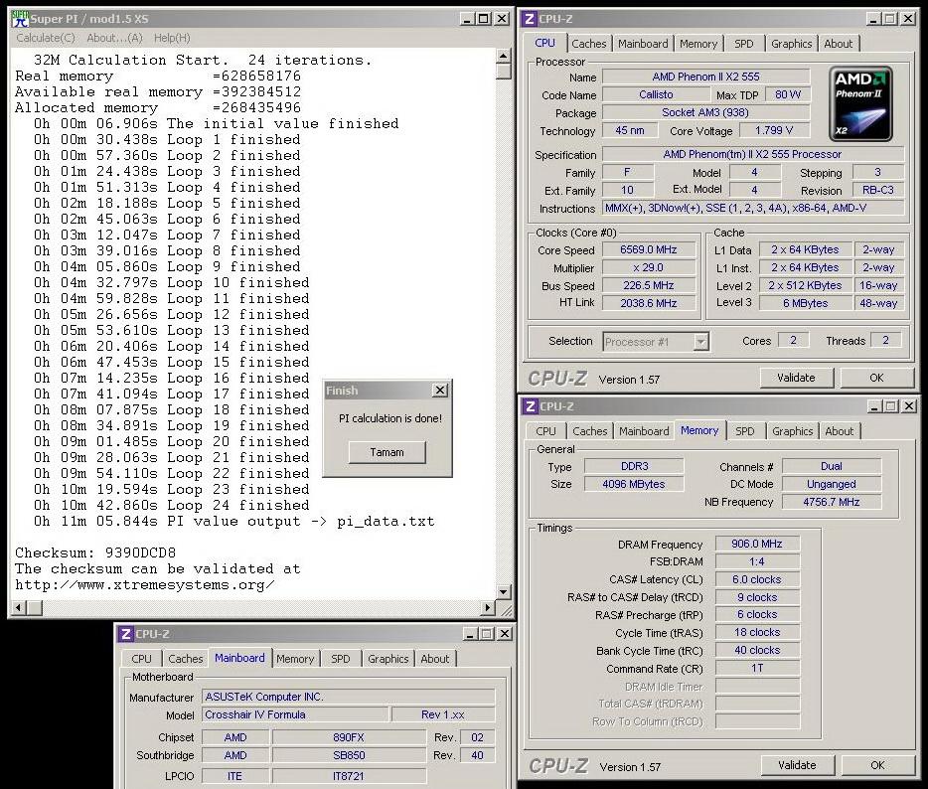Click the CAS# Latency 6.0 clocks value
Viewport: 928px width, 789px height.
coord(757,579)
